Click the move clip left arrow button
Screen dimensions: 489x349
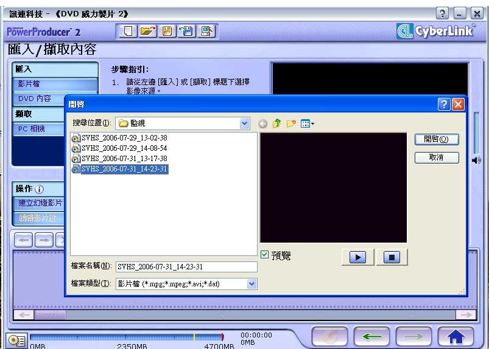23,240
